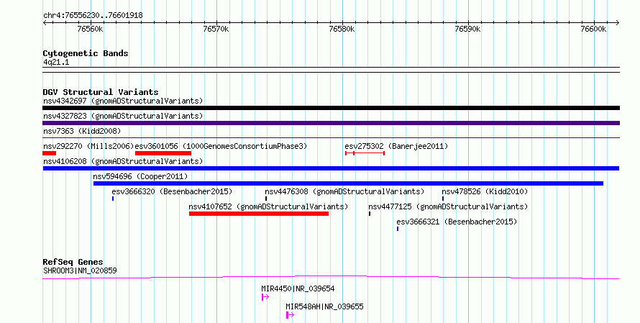Click the MIR548AH gene arrow glyph

(291, 315)
